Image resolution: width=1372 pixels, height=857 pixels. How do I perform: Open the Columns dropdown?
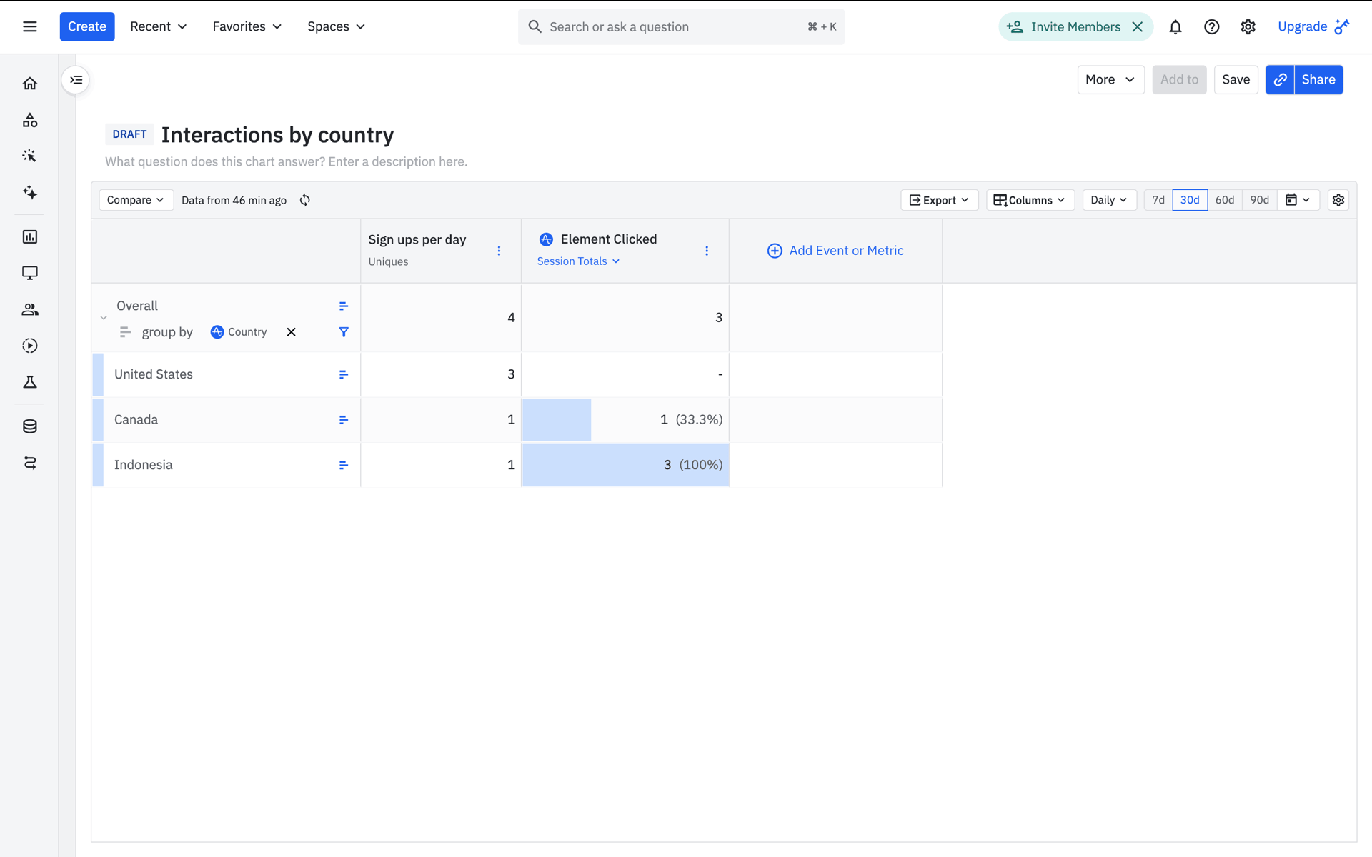pyautogui.click(x=1030, y=200)
